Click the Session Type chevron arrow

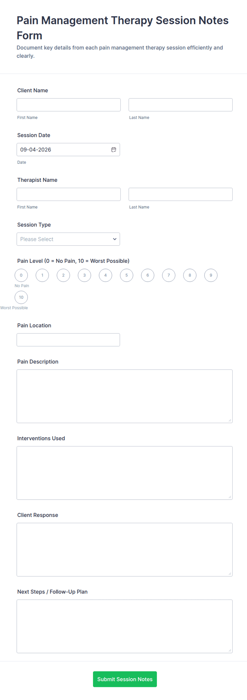click(114, 239)
